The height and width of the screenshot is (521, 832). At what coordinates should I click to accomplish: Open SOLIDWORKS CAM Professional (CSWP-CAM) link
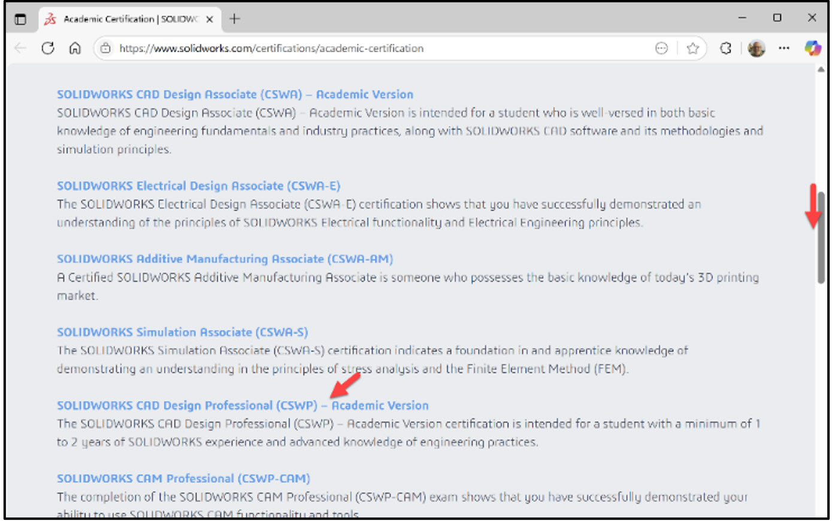(x=183, y=478)
